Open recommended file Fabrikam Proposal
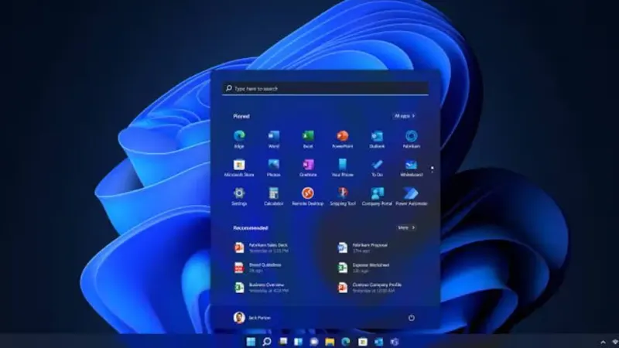Viewport: 619px width, 348px height. (x=363, y=247)
